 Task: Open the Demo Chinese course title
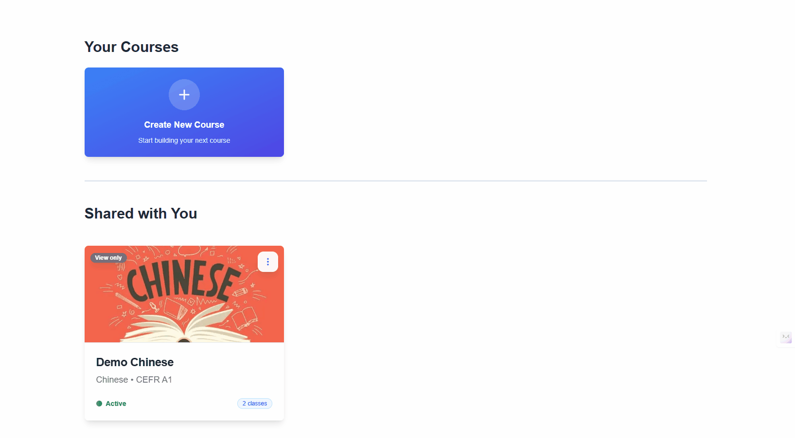[135, 362]
